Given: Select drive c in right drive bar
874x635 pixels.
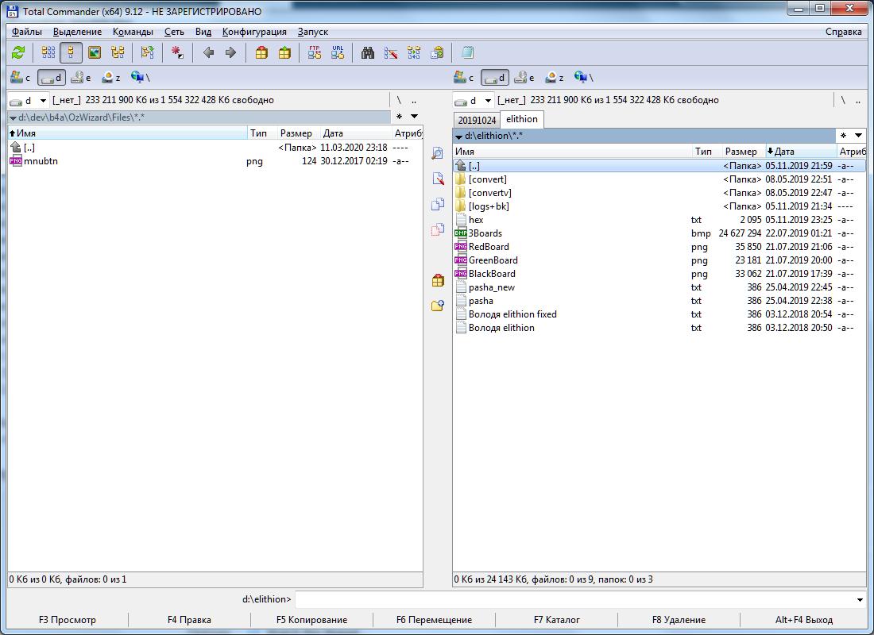Looking at the screenshot, I should [464, 78].
